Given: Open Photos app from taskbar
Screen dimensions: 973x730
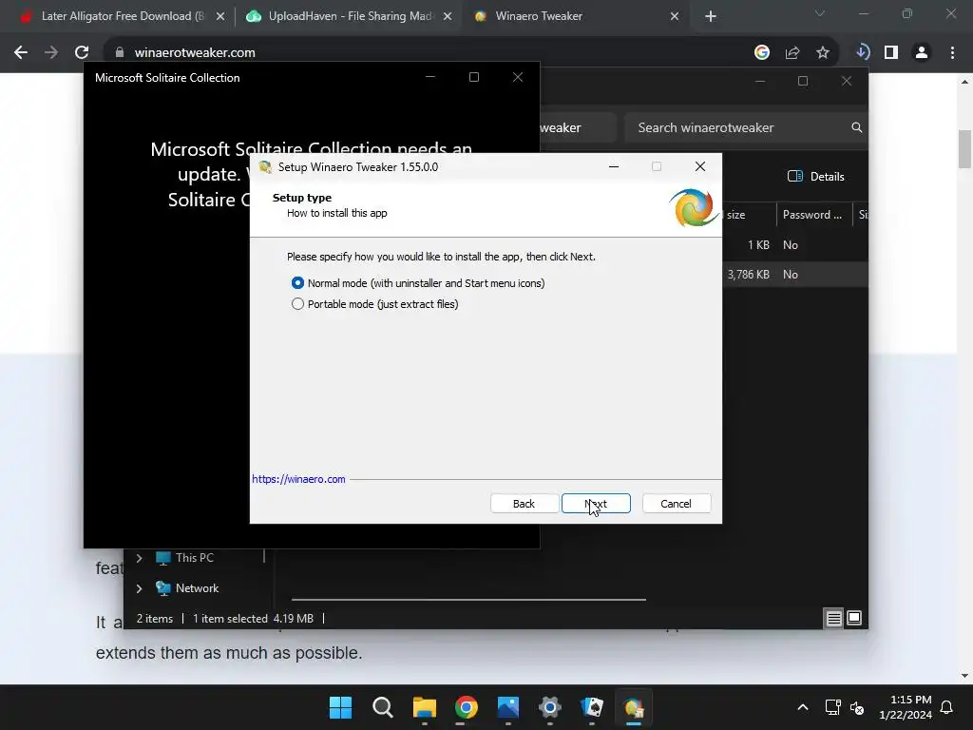Looking at the screenshot, I should pyautogui.click(x=508, y=707).
